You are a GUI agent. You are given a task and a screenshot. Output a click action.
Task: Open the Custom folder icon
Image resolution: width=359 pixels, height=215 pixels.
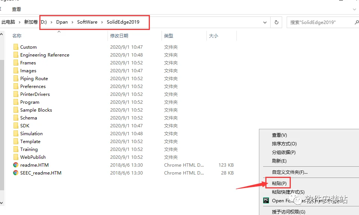(16, 47)
